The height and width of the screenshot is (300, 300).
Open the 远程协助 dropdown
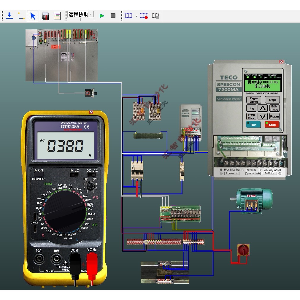pos(80,14)
